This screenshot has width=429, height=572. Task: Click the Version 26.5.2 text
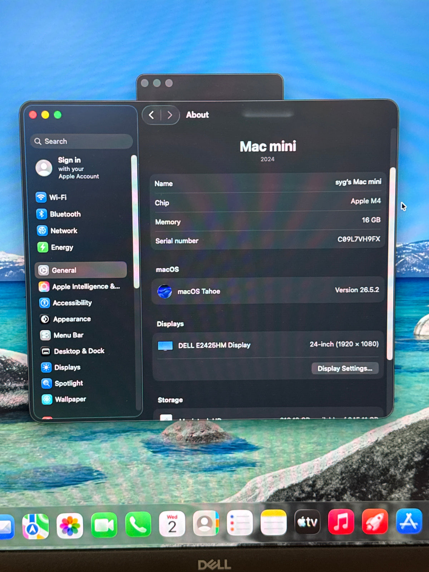(x=357, y=290)
